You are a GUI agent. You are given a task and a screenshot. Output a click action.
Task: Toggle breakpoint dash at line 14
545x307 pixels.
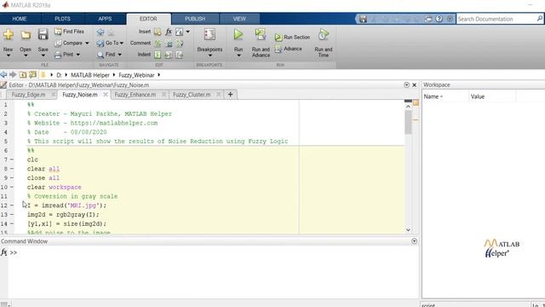12,223
